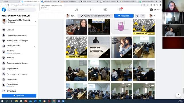The width and height of the screenshot is (184, 103).
Task: Click the page vertical scrollbar thumb
Action: point(183,91)
